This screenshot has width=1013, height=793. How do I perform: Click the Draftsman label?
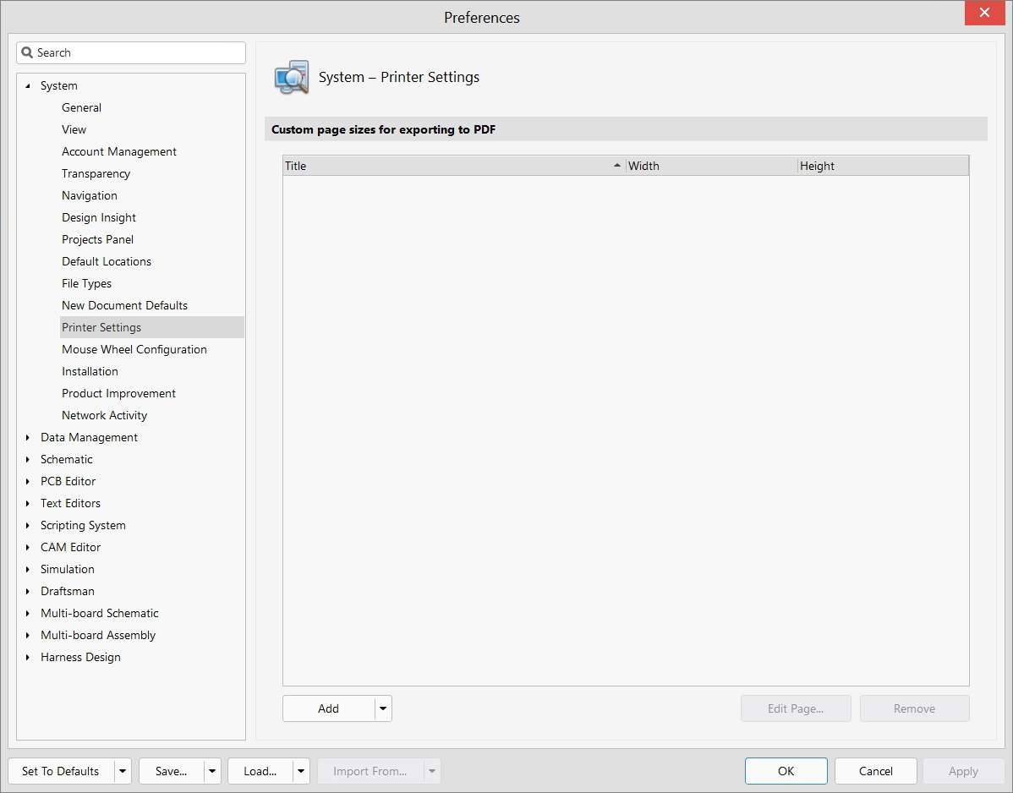click(67, 591)
